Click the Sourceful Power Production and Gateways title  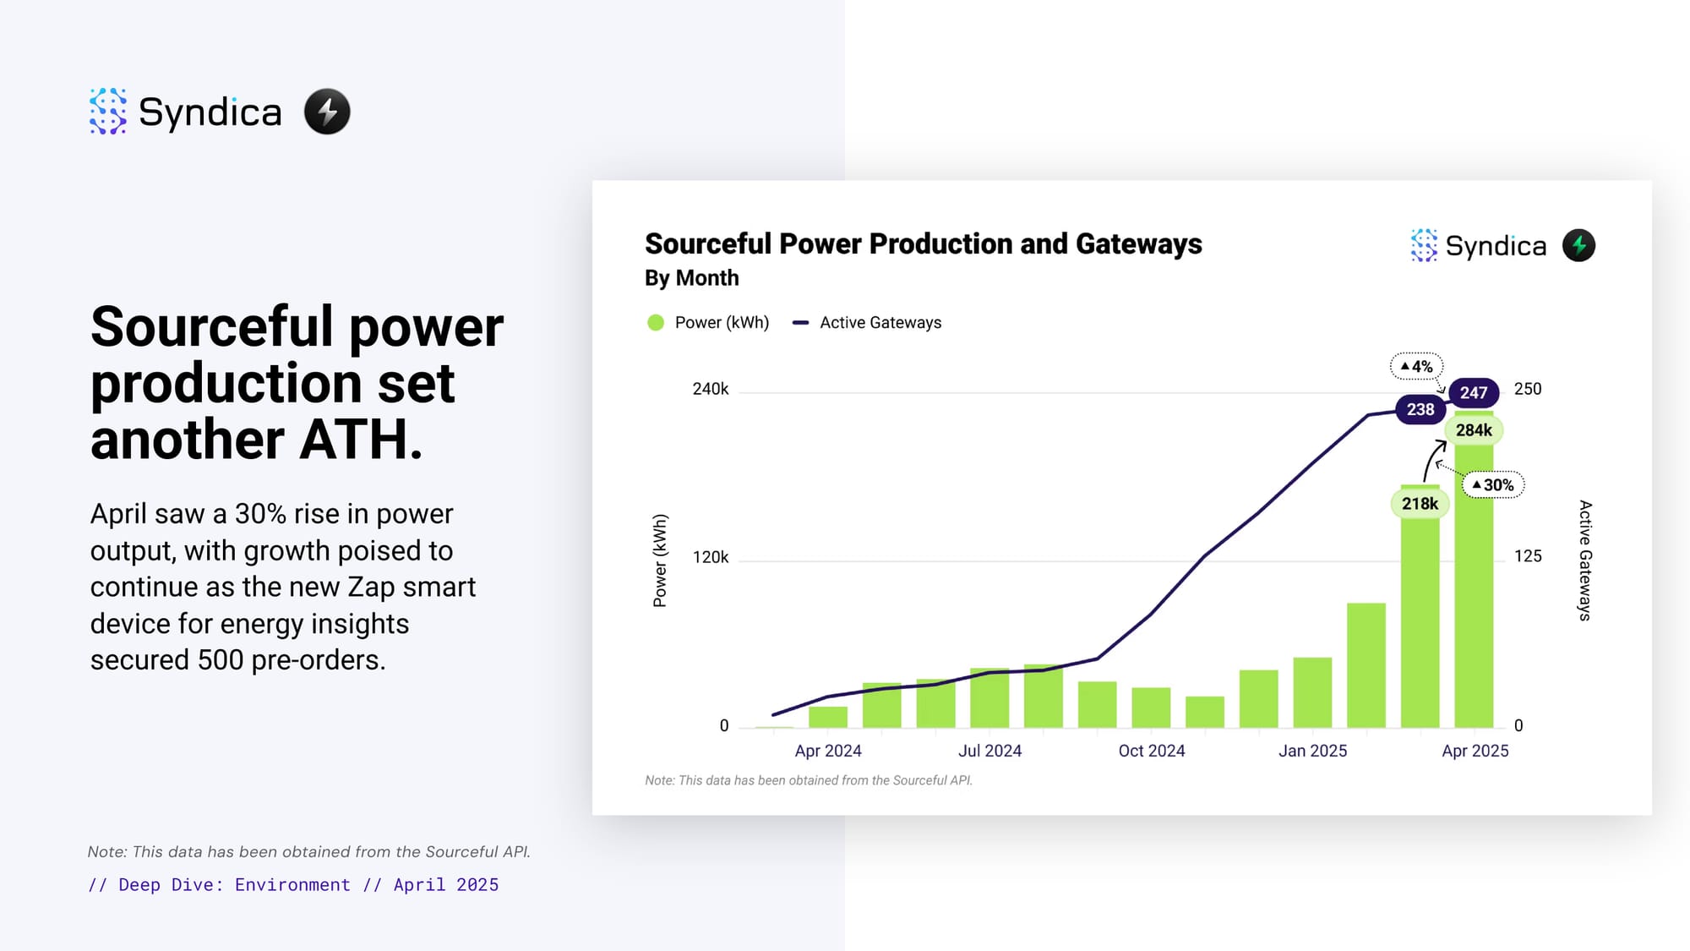(923, 244)
